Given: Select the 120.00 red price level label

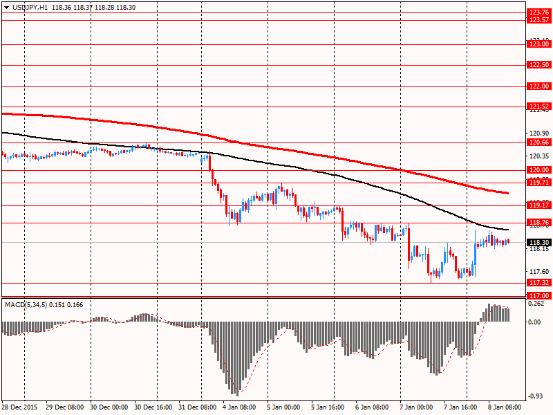Looking at the screenshot, I should point(539,169).
